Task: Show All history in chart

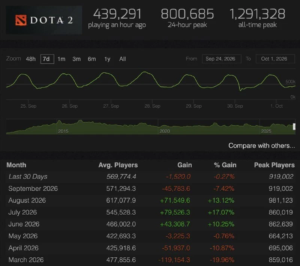Action: point(123,59)
